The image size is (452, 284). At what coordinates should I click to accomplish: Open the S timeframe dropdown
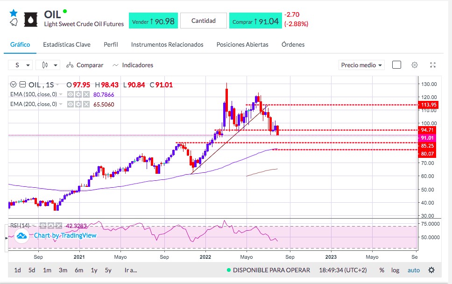coord(20,65)
